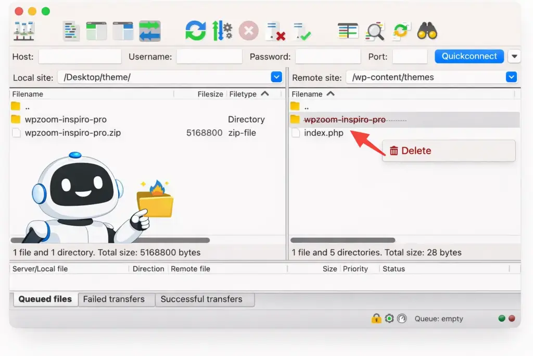Cancel the current operation
The image size is (533, 356).
(249, 31)
